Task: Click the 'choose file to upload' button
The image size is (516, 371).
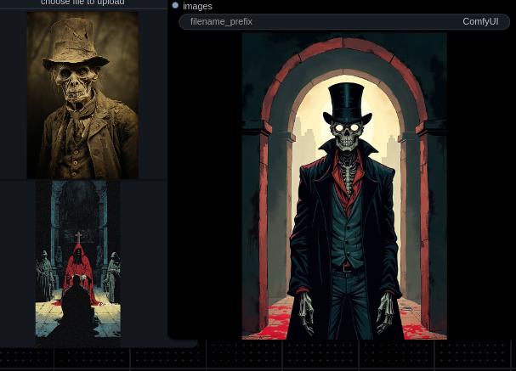Action: [82, 3]
